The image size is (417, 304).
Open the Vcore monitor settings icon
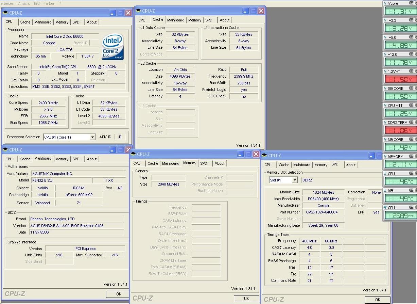pyautogui.click(x=411, y=3)
